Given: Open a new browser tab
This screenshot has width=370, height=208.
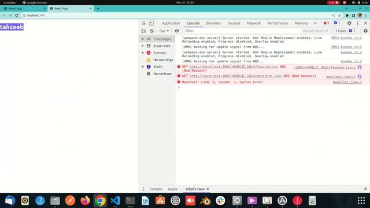Looking at the screenshot, I should [98, 9].
